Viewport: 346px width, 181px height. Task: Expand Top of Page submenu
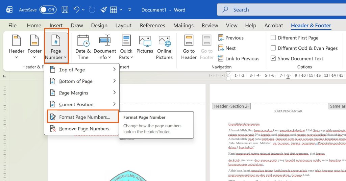[82, 70]
